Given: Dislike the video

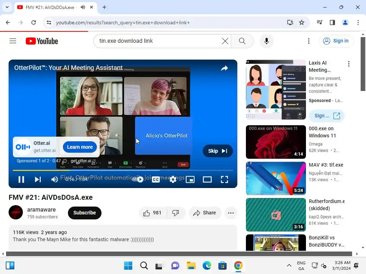Looking at the screenshot, I should 175,213.
